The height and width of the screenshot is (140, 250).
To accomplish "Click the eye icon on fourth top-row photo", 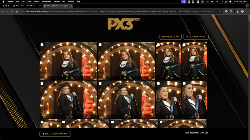I will click(198, 78).
